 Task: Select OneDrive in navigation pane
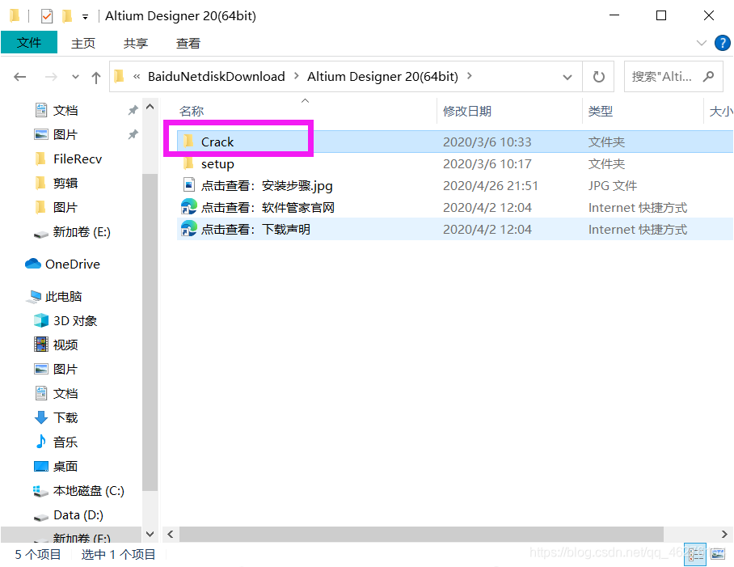73,264
